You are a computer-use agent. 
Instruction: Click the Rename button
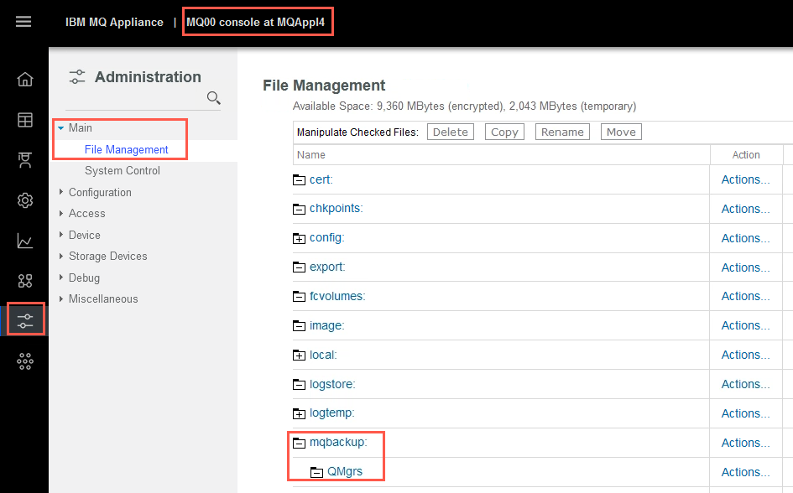click(x=562, y=132)
